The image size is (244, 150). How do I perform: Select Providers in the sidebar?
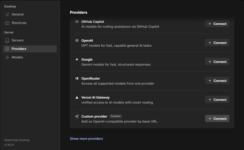[30, 49]
